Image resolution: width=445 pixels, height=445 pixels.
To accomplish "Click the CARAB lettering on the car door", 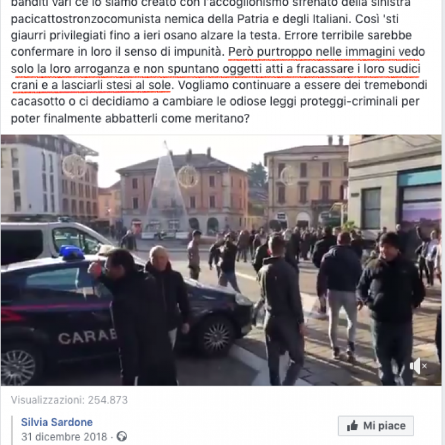I will tap(87, 336).
